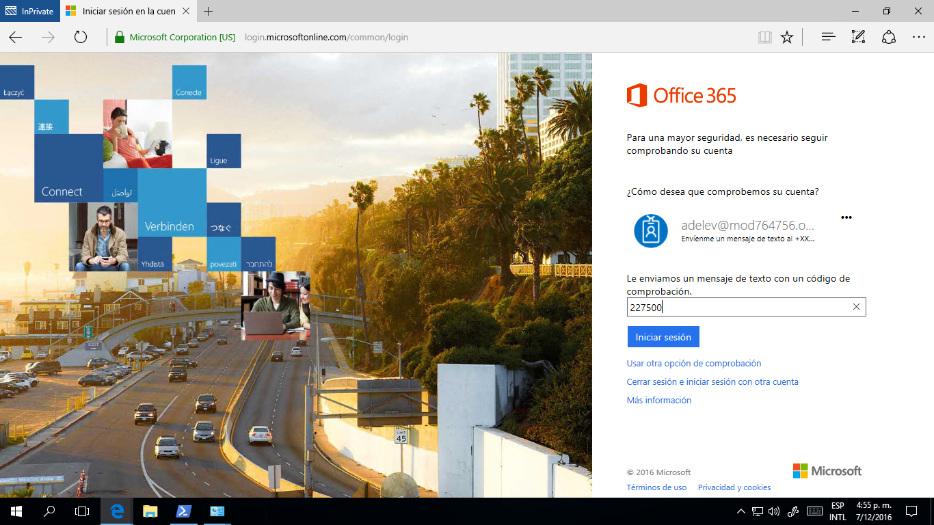The image size is (934, 525).
Task: Open PowerShell from taskbar
Action: pos(184,511)
